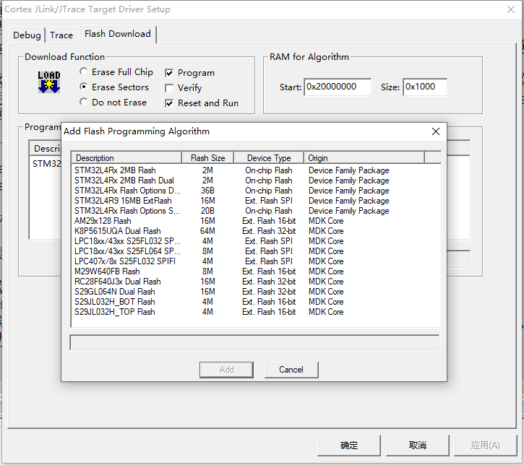
Task: Click the 应用(A) button
Action: coord(485,445)
